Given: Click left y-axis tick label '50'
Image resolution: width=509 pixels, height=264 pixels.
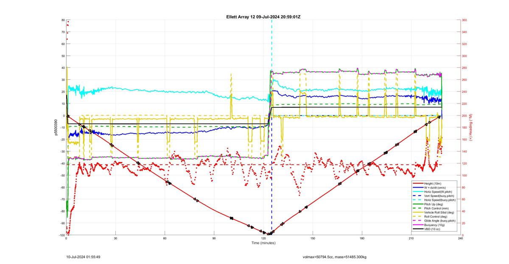Looking at the screenshot, I should coord(63,56).
